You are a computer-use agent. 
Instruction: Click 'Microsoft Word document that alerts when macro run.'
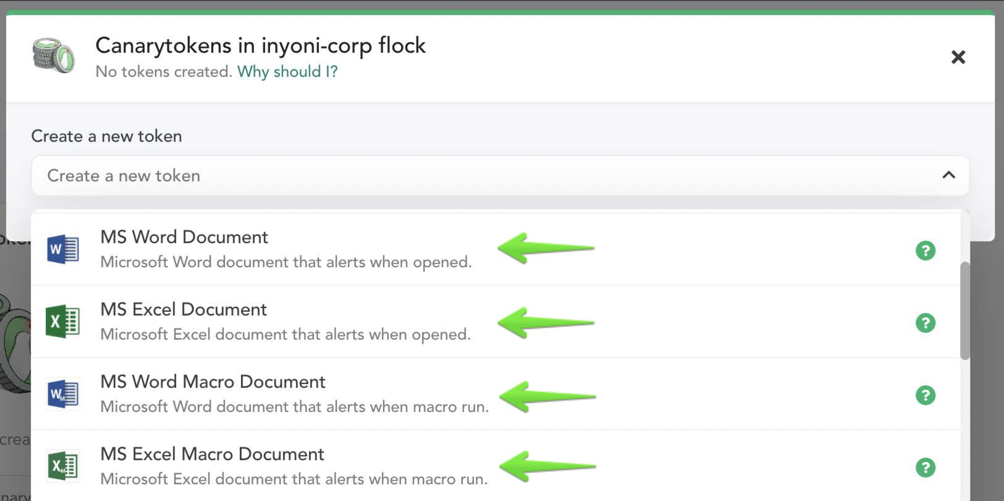coord(295,407)
